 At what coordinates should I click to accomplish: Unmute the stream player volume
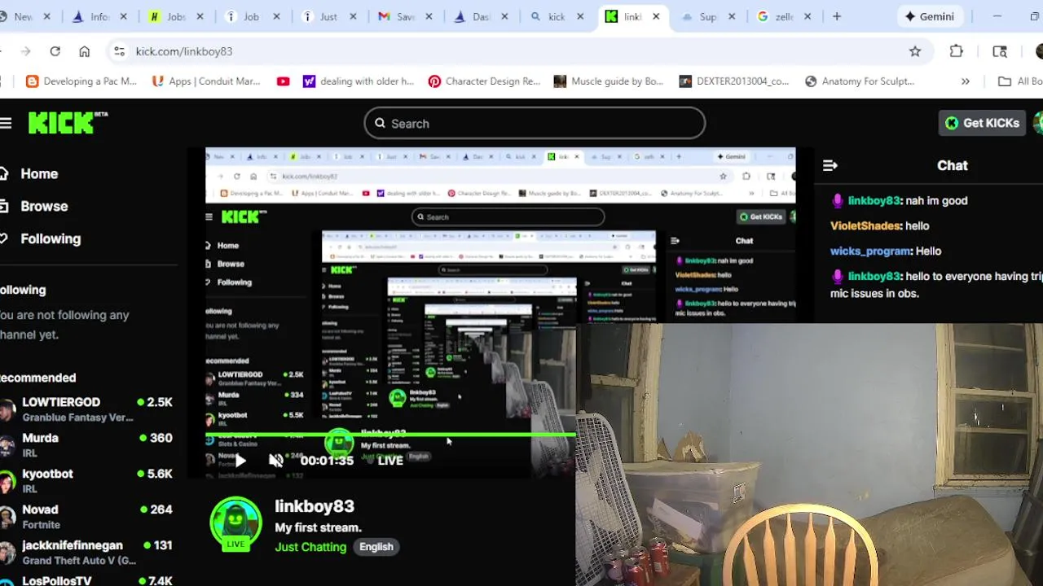click(x=276, y=461)
